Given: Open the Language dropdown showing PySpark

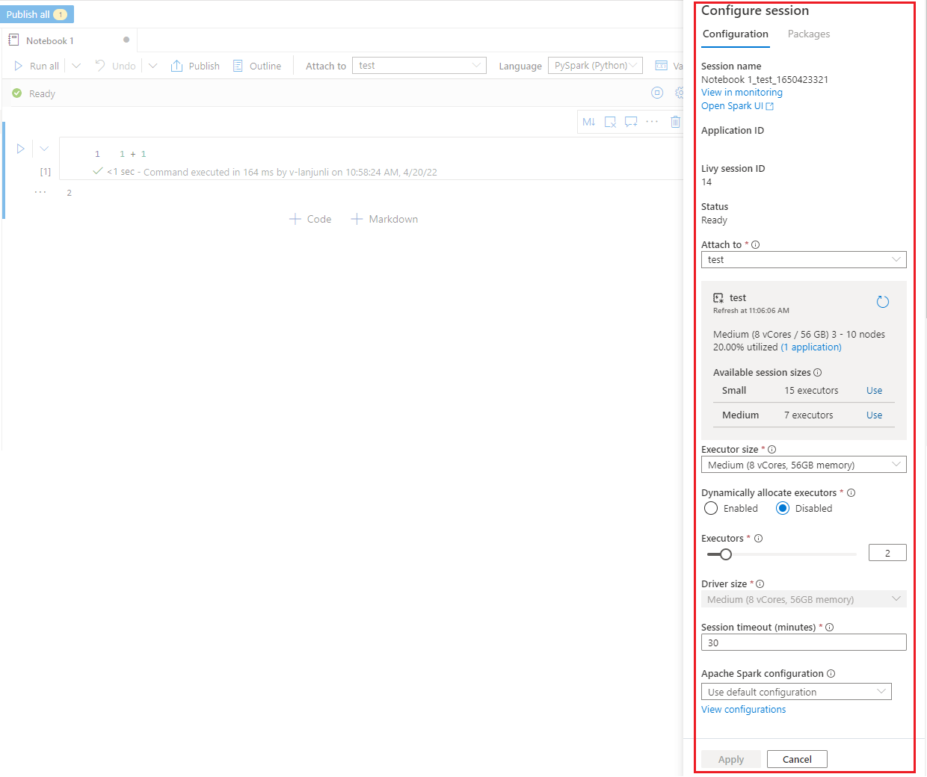Looking at the screenshot, I should [595, 66].
